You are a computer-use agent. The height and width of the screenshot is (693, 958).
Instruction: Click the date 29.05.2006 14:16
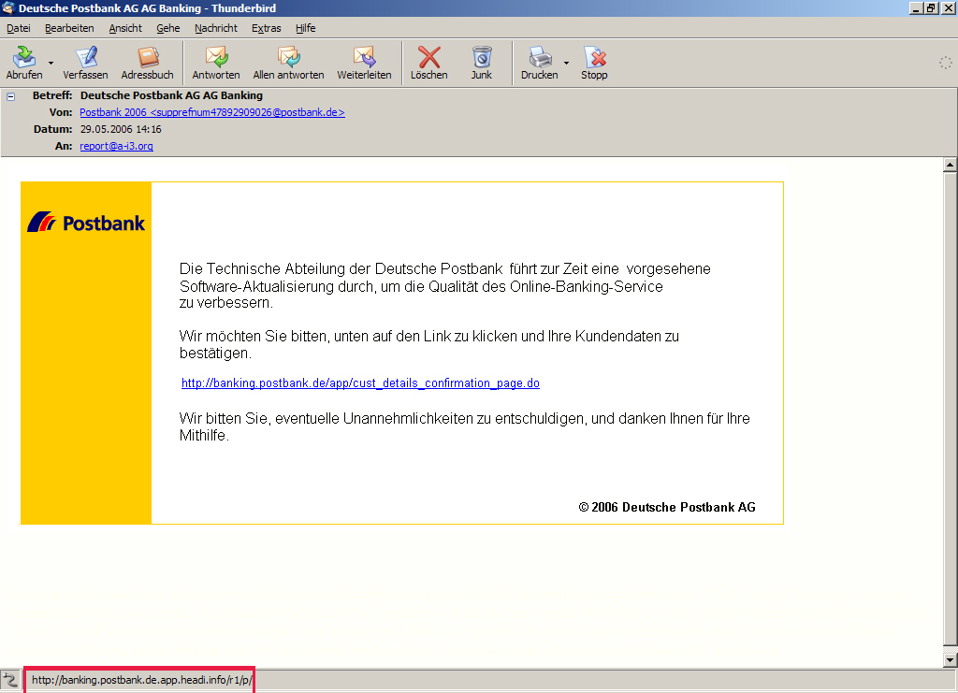click(121, 129)
